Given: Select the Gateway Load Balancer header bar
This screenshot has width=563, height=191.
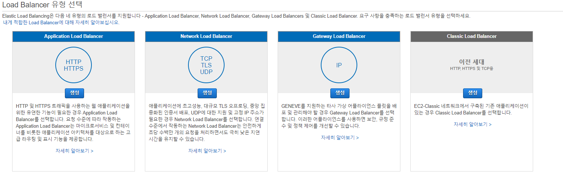Looking at the screenshot, I should coord(339,36).
